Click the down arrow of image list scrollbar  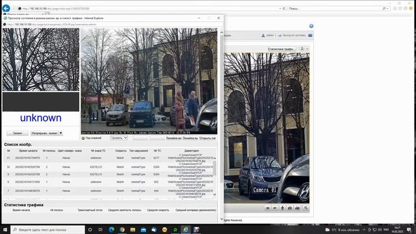(214, 194)
